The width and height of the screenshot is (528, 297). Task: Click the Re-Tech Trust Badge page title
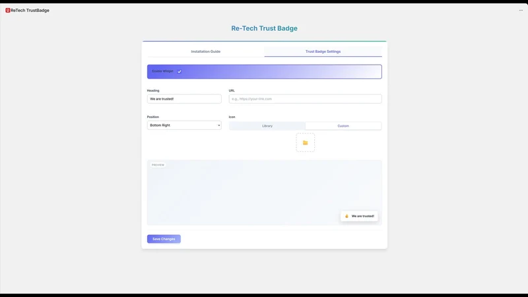coord(265,28)
